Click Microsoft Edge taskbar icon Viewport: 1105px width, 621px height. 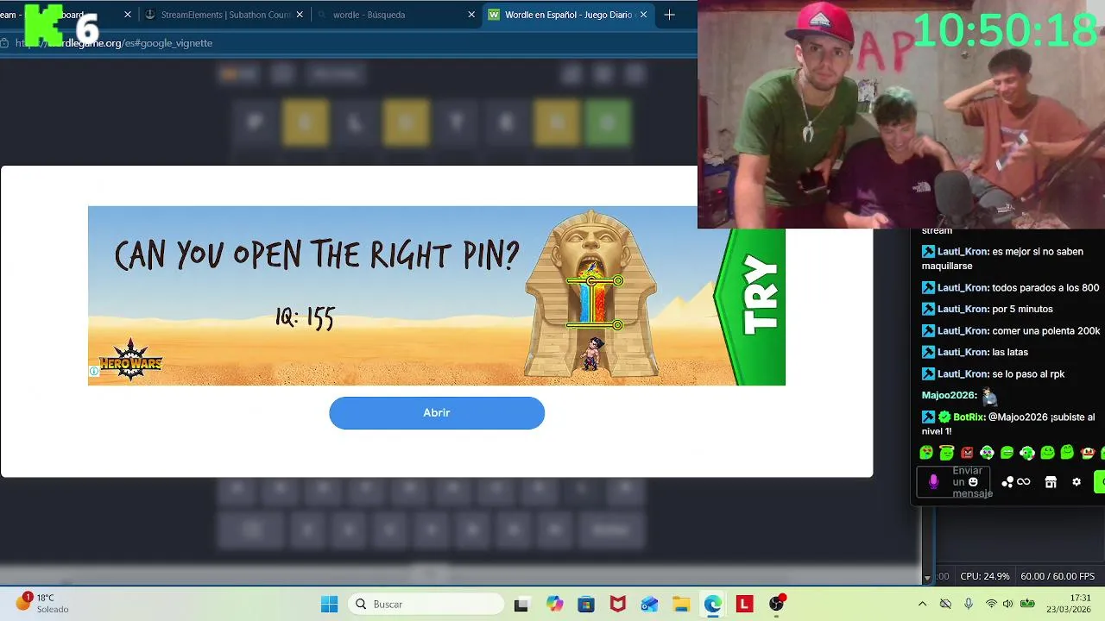[x=712, y=605]
